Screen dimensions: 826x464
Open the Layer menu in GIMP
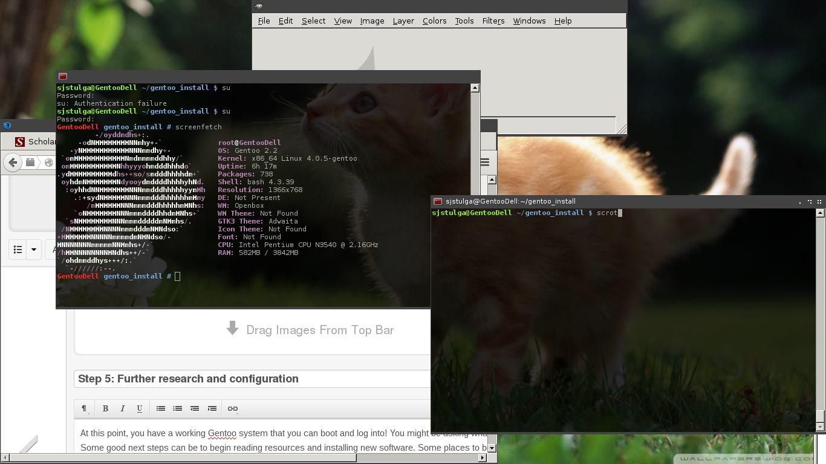point(403,21)
